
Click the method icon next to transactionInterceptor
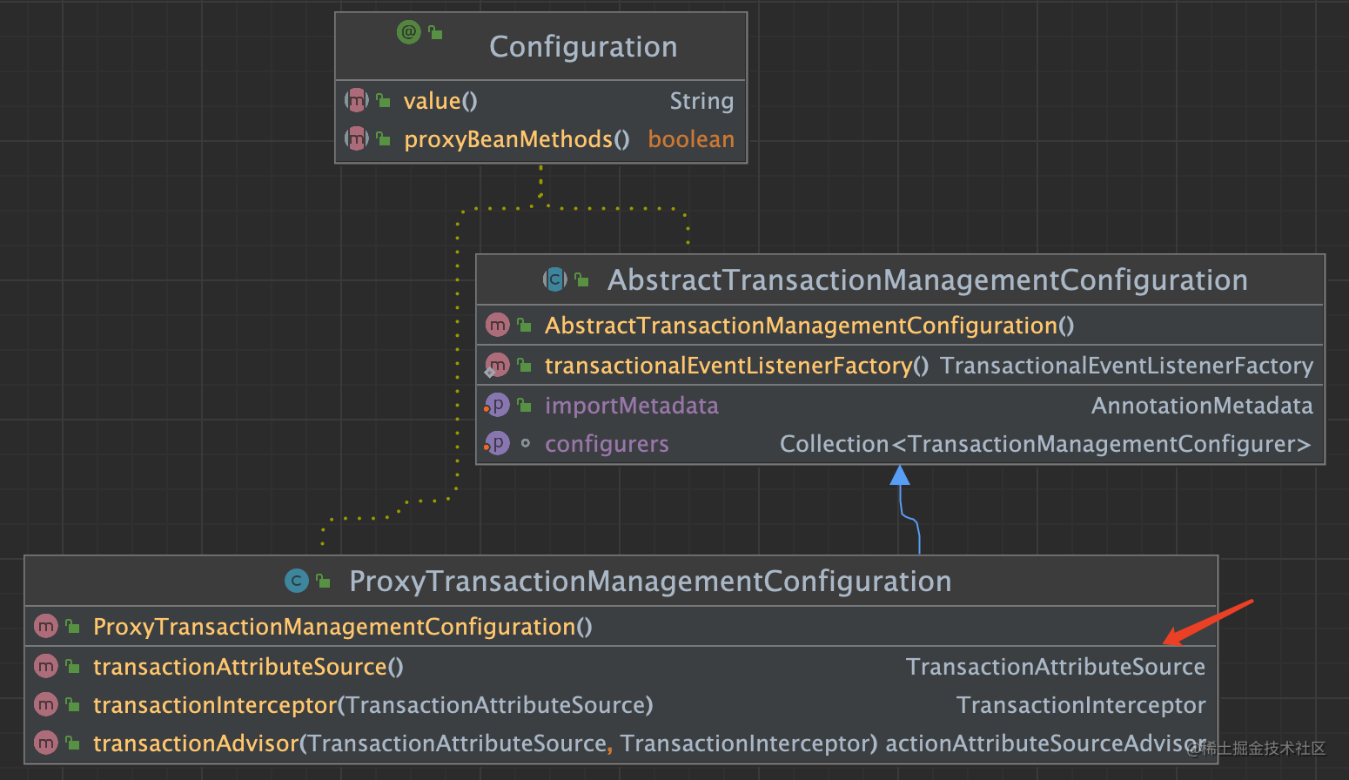45,704
